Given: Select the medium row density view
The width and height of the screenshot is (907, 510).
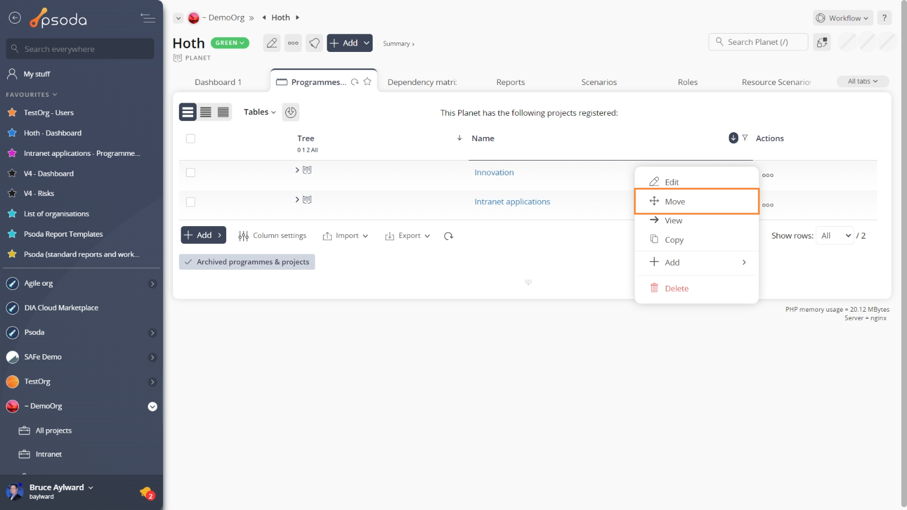Looking at the screenshot, I should click(205, 112).
